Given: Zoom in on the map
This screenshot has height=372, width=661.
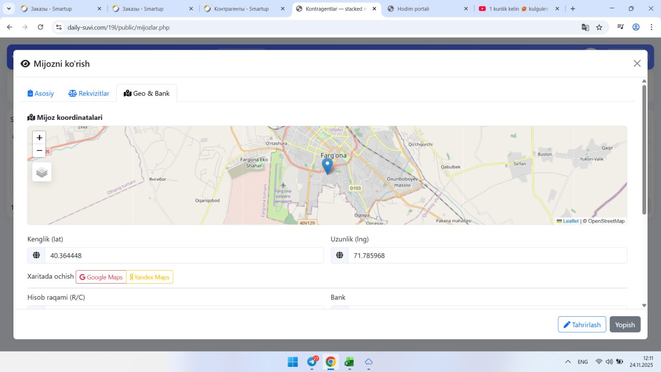Looking at the screenshot, I should 39,138.
